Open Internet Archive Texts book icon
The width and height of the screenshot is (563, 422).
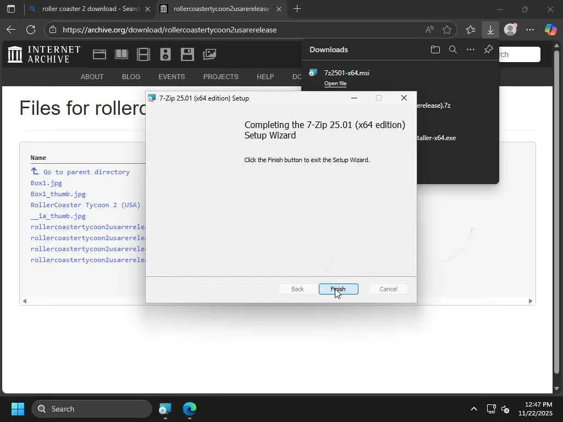click(x=122, y=54)
